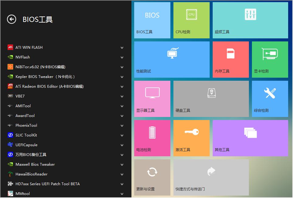Image resolution: width=293 pixels, height=198 pixels.
Task: Click the Maxwell Bios Tweaker icon
Action: point(10,164)
